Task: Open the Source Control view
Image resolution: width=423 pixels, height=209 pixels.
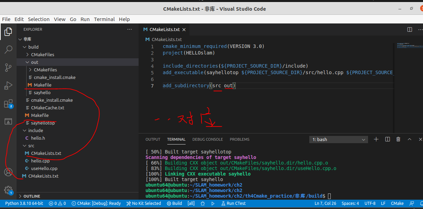Action: 8,68
